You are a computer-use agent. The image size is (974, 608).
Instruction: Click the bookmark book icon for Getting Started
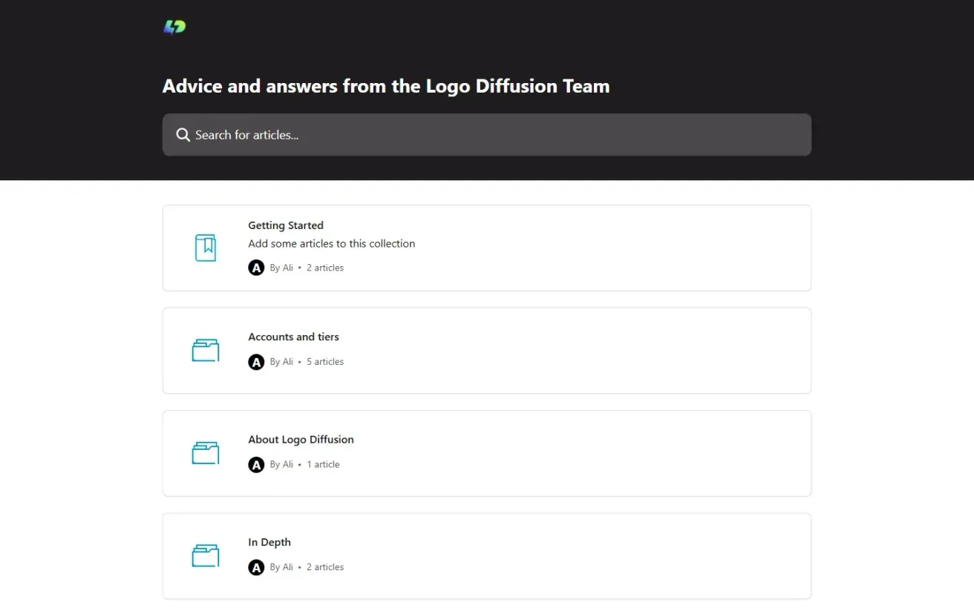206,248
